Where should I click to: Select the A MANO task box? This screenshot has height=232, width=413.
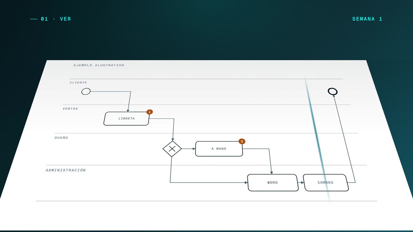pos(219,149)
